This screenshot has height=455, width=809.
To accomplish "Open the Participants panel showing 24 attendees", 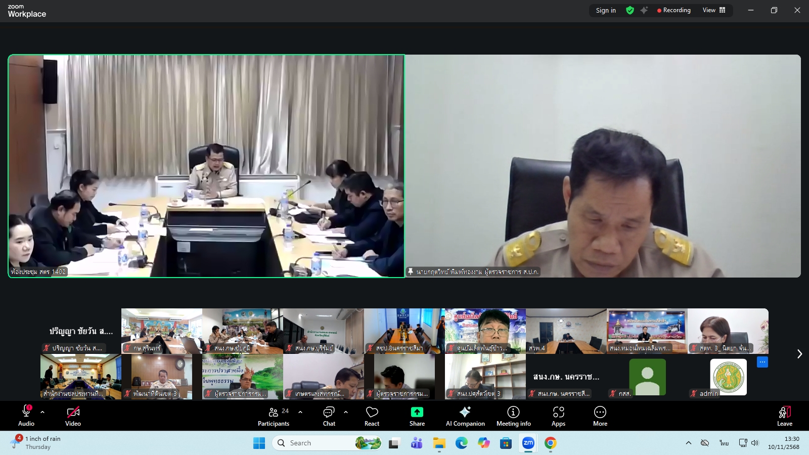I will pos(274,416).
